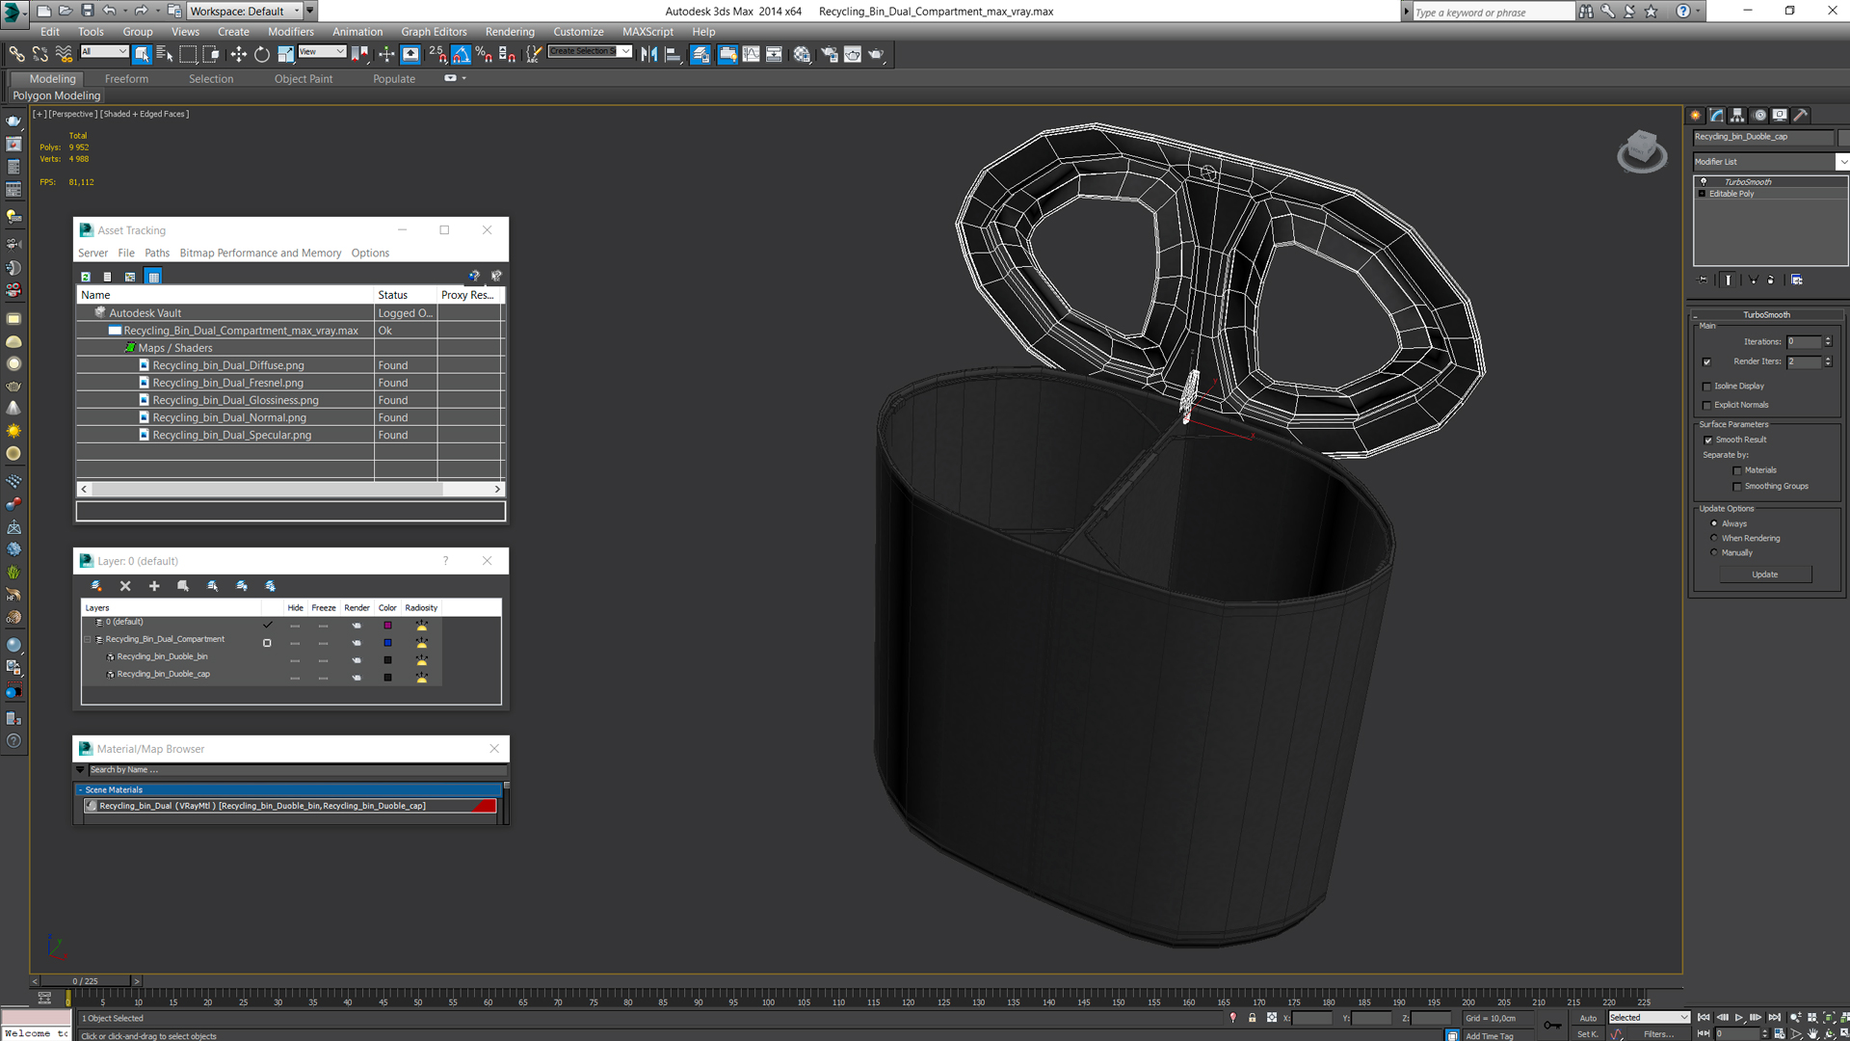Open the Material Editor icon
1850x1041 pixels.
(802, 54)
